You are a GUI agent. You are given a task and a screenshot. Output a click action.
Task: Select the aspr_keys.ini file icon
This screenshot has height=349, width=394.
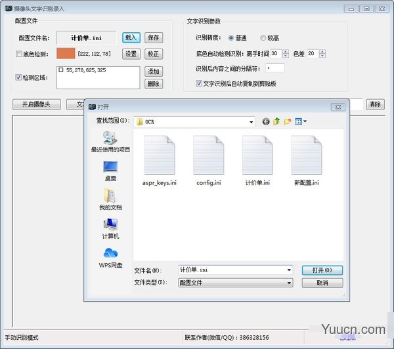(x=160, y=155)
